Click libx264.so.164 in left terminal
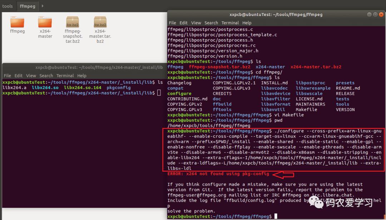This screenshot has height=220, width=386. pyautogui.click(x=83, y=88)
